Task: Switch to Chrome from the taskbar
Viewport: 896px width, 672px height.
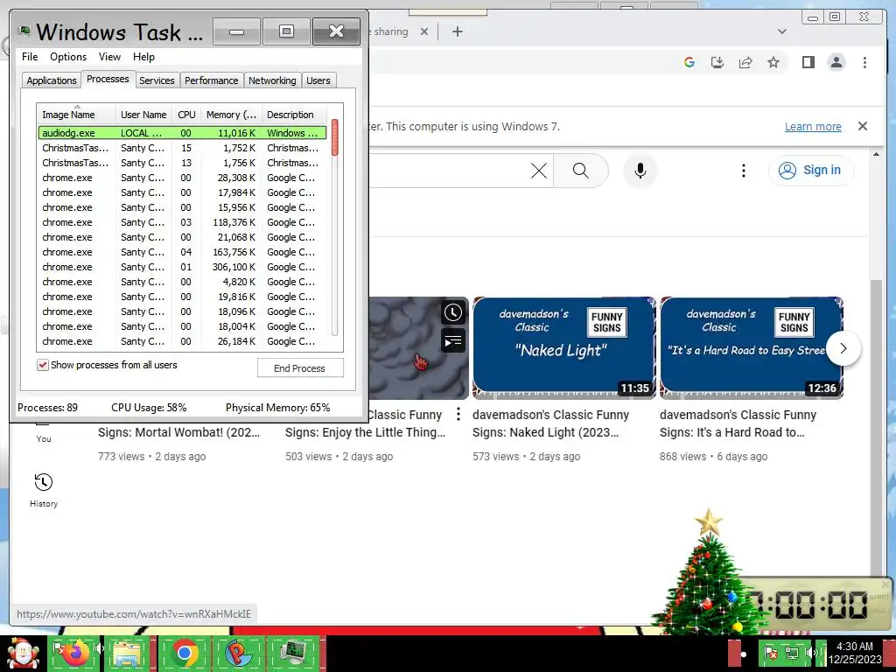Action: [x=184, y=653]
